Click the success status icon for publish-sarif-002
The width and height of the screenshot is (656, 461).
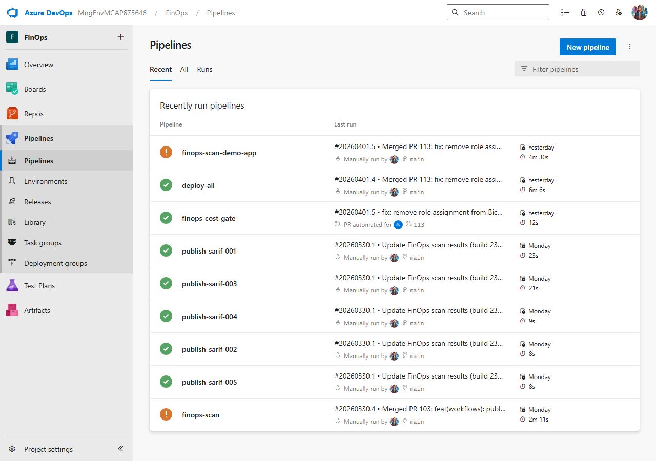point(166,349)
